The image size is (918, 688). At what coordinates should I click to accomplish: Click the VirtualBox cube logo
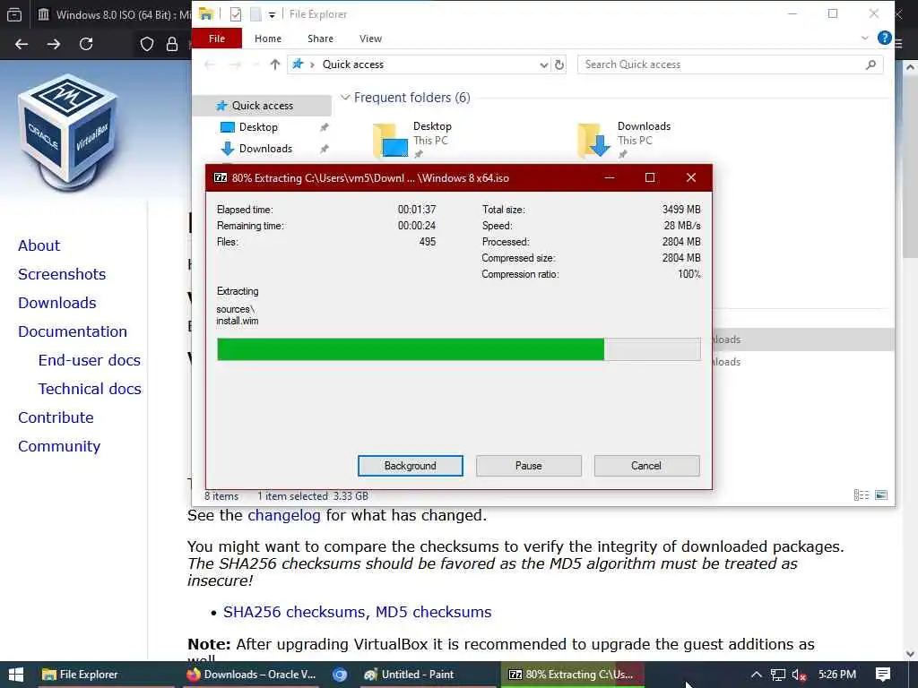(x=68, y=133)
